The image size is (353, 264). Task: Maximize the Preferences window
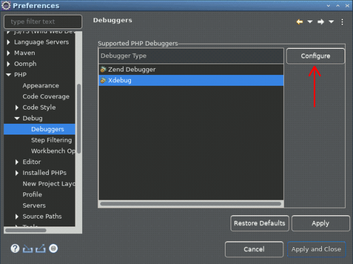click(338, 6)
